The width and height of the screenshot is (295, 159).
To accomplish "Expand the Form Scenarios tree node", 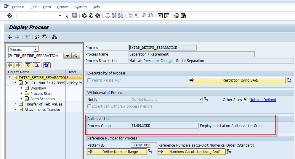I will click(x=21, y=98).
